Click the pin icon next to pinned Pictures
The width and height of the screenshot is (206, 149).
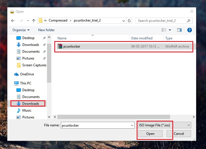(x=44, y=58)
